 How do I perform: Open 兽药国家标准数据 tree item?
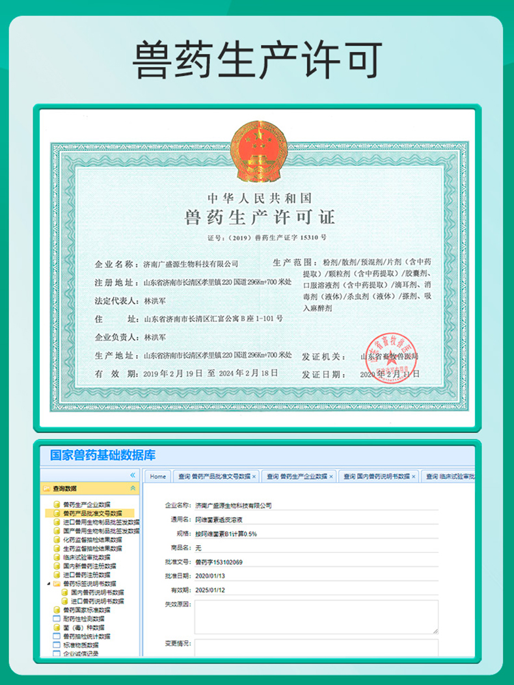87,610
